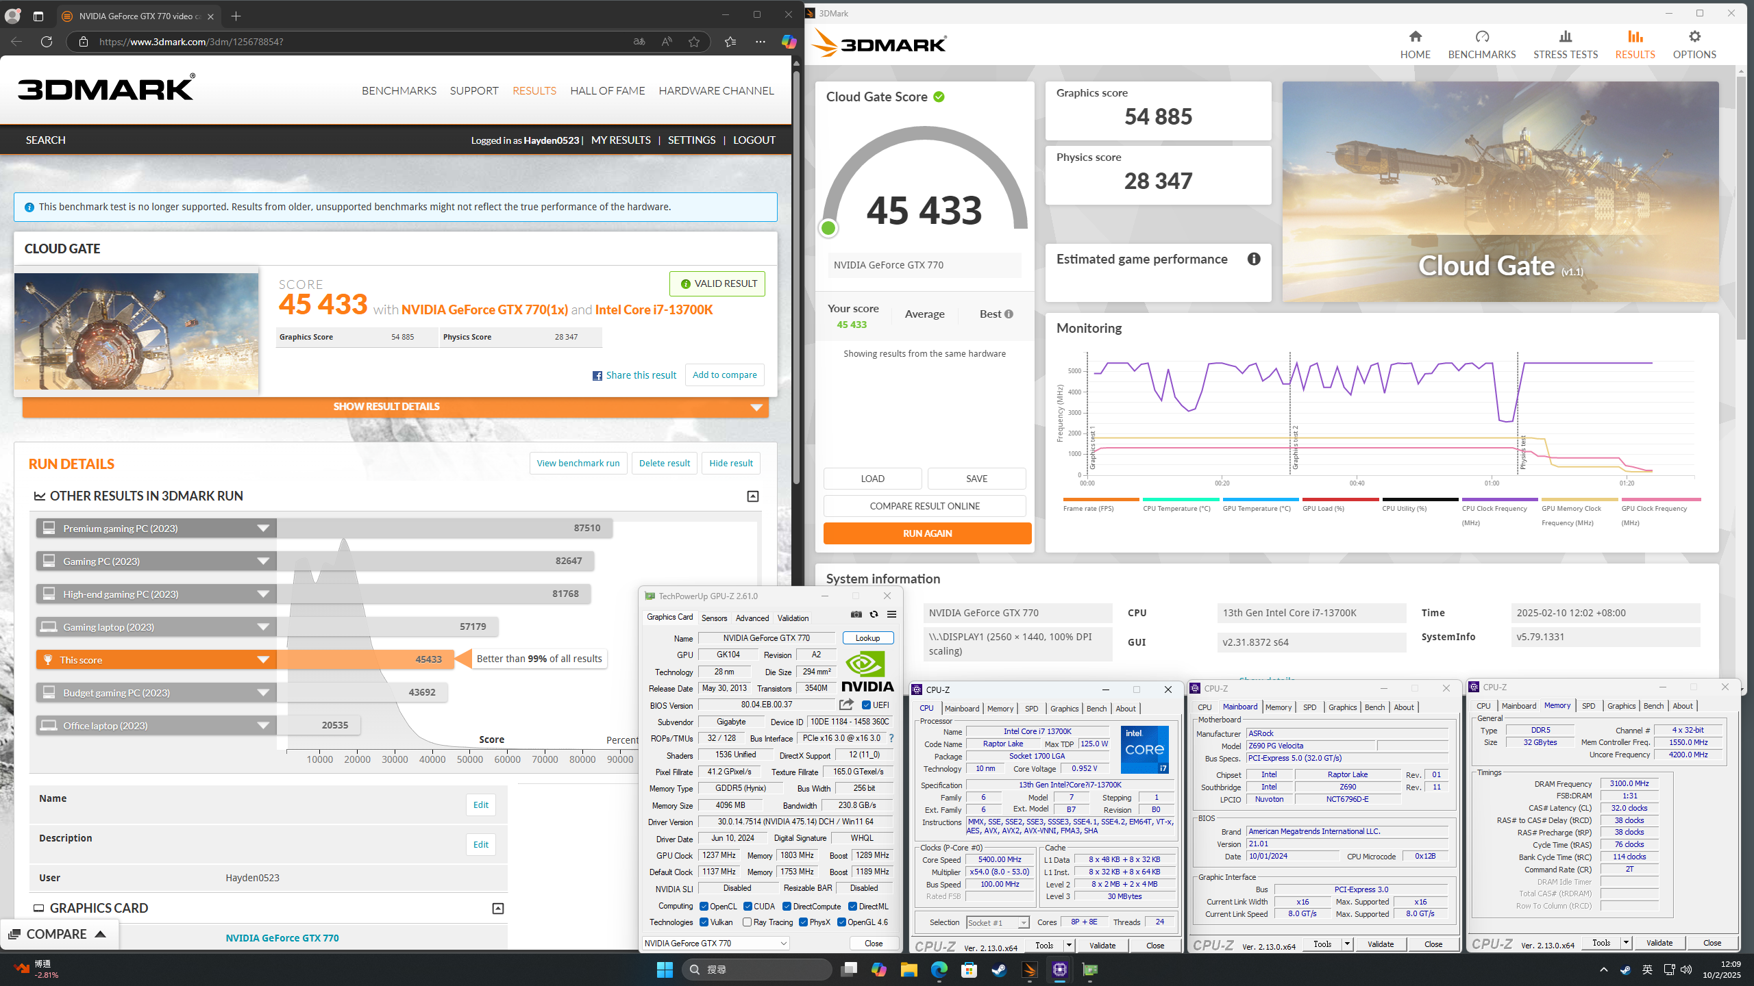Open a new browser tab

[236, 16]
